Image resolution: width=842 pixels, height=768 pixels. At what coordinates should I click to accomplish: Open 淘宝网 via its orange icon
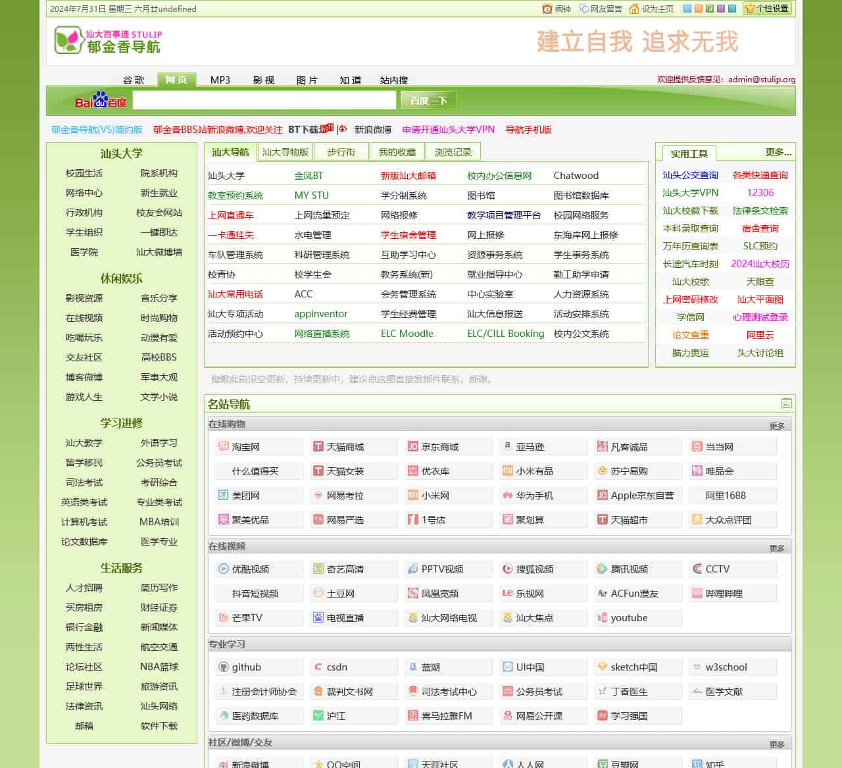point(224,446)
